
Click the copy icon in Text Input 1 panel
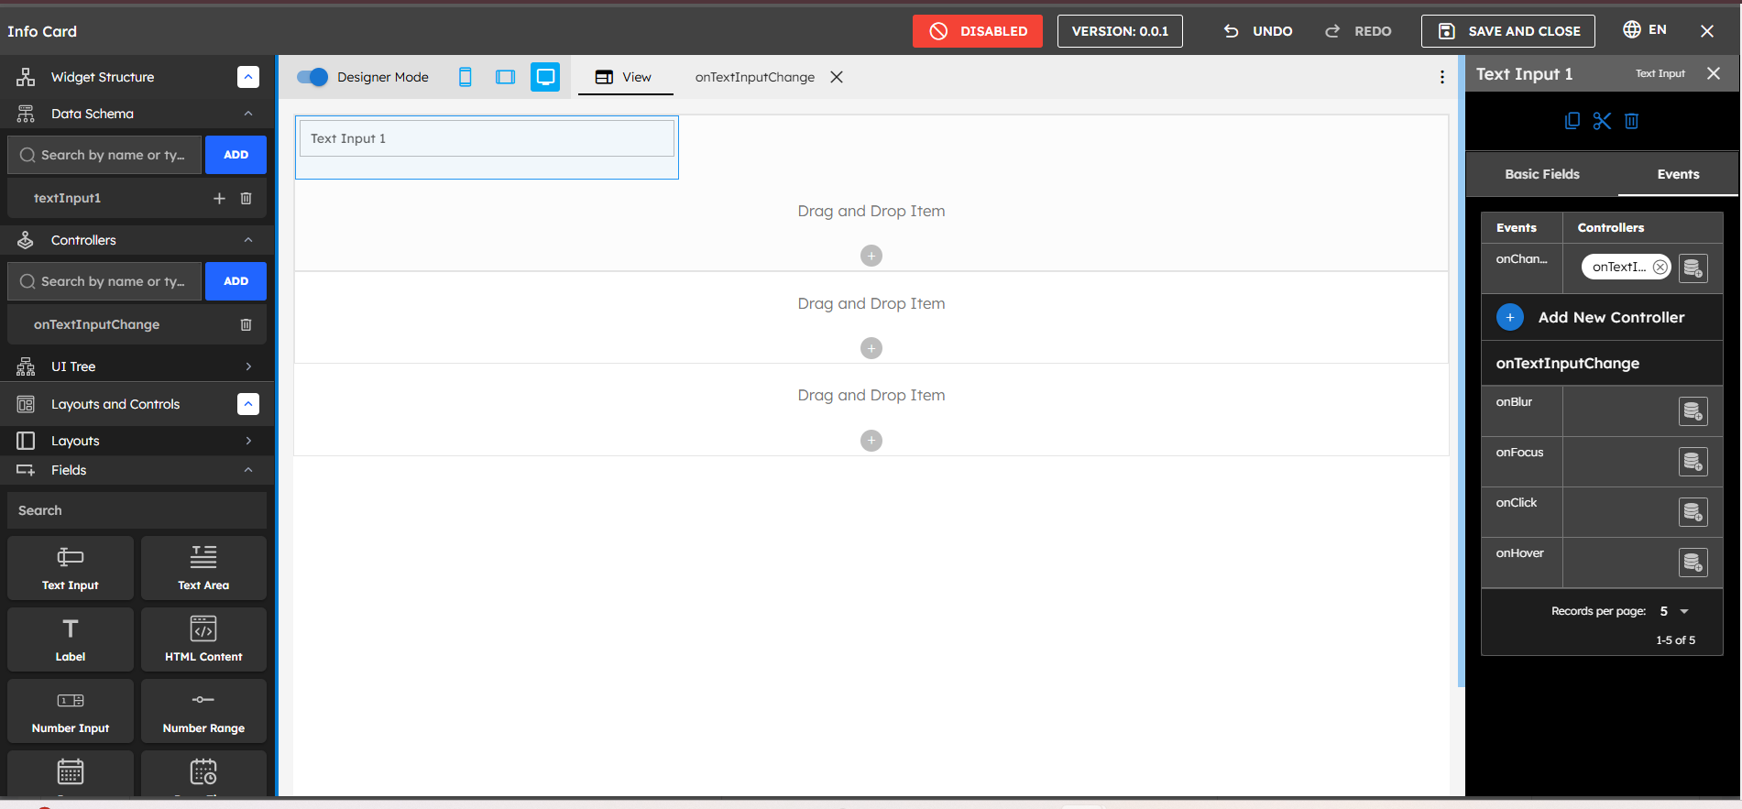(1572, 121)
